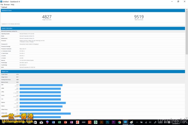The width and height of the screenshot is (188, 125).
Task: Open the Mail app in taskbar
Action: [41, 122]
